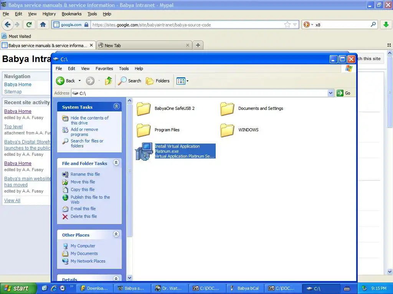Select the WINDOWS folder

pos(239,130)
